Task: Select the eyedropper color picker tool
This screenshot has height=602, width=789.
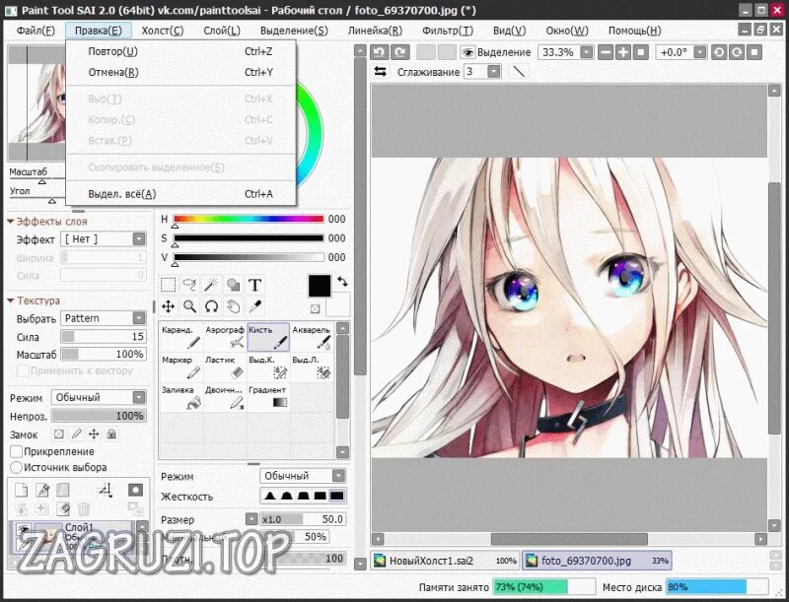Action: coord(255,306)
